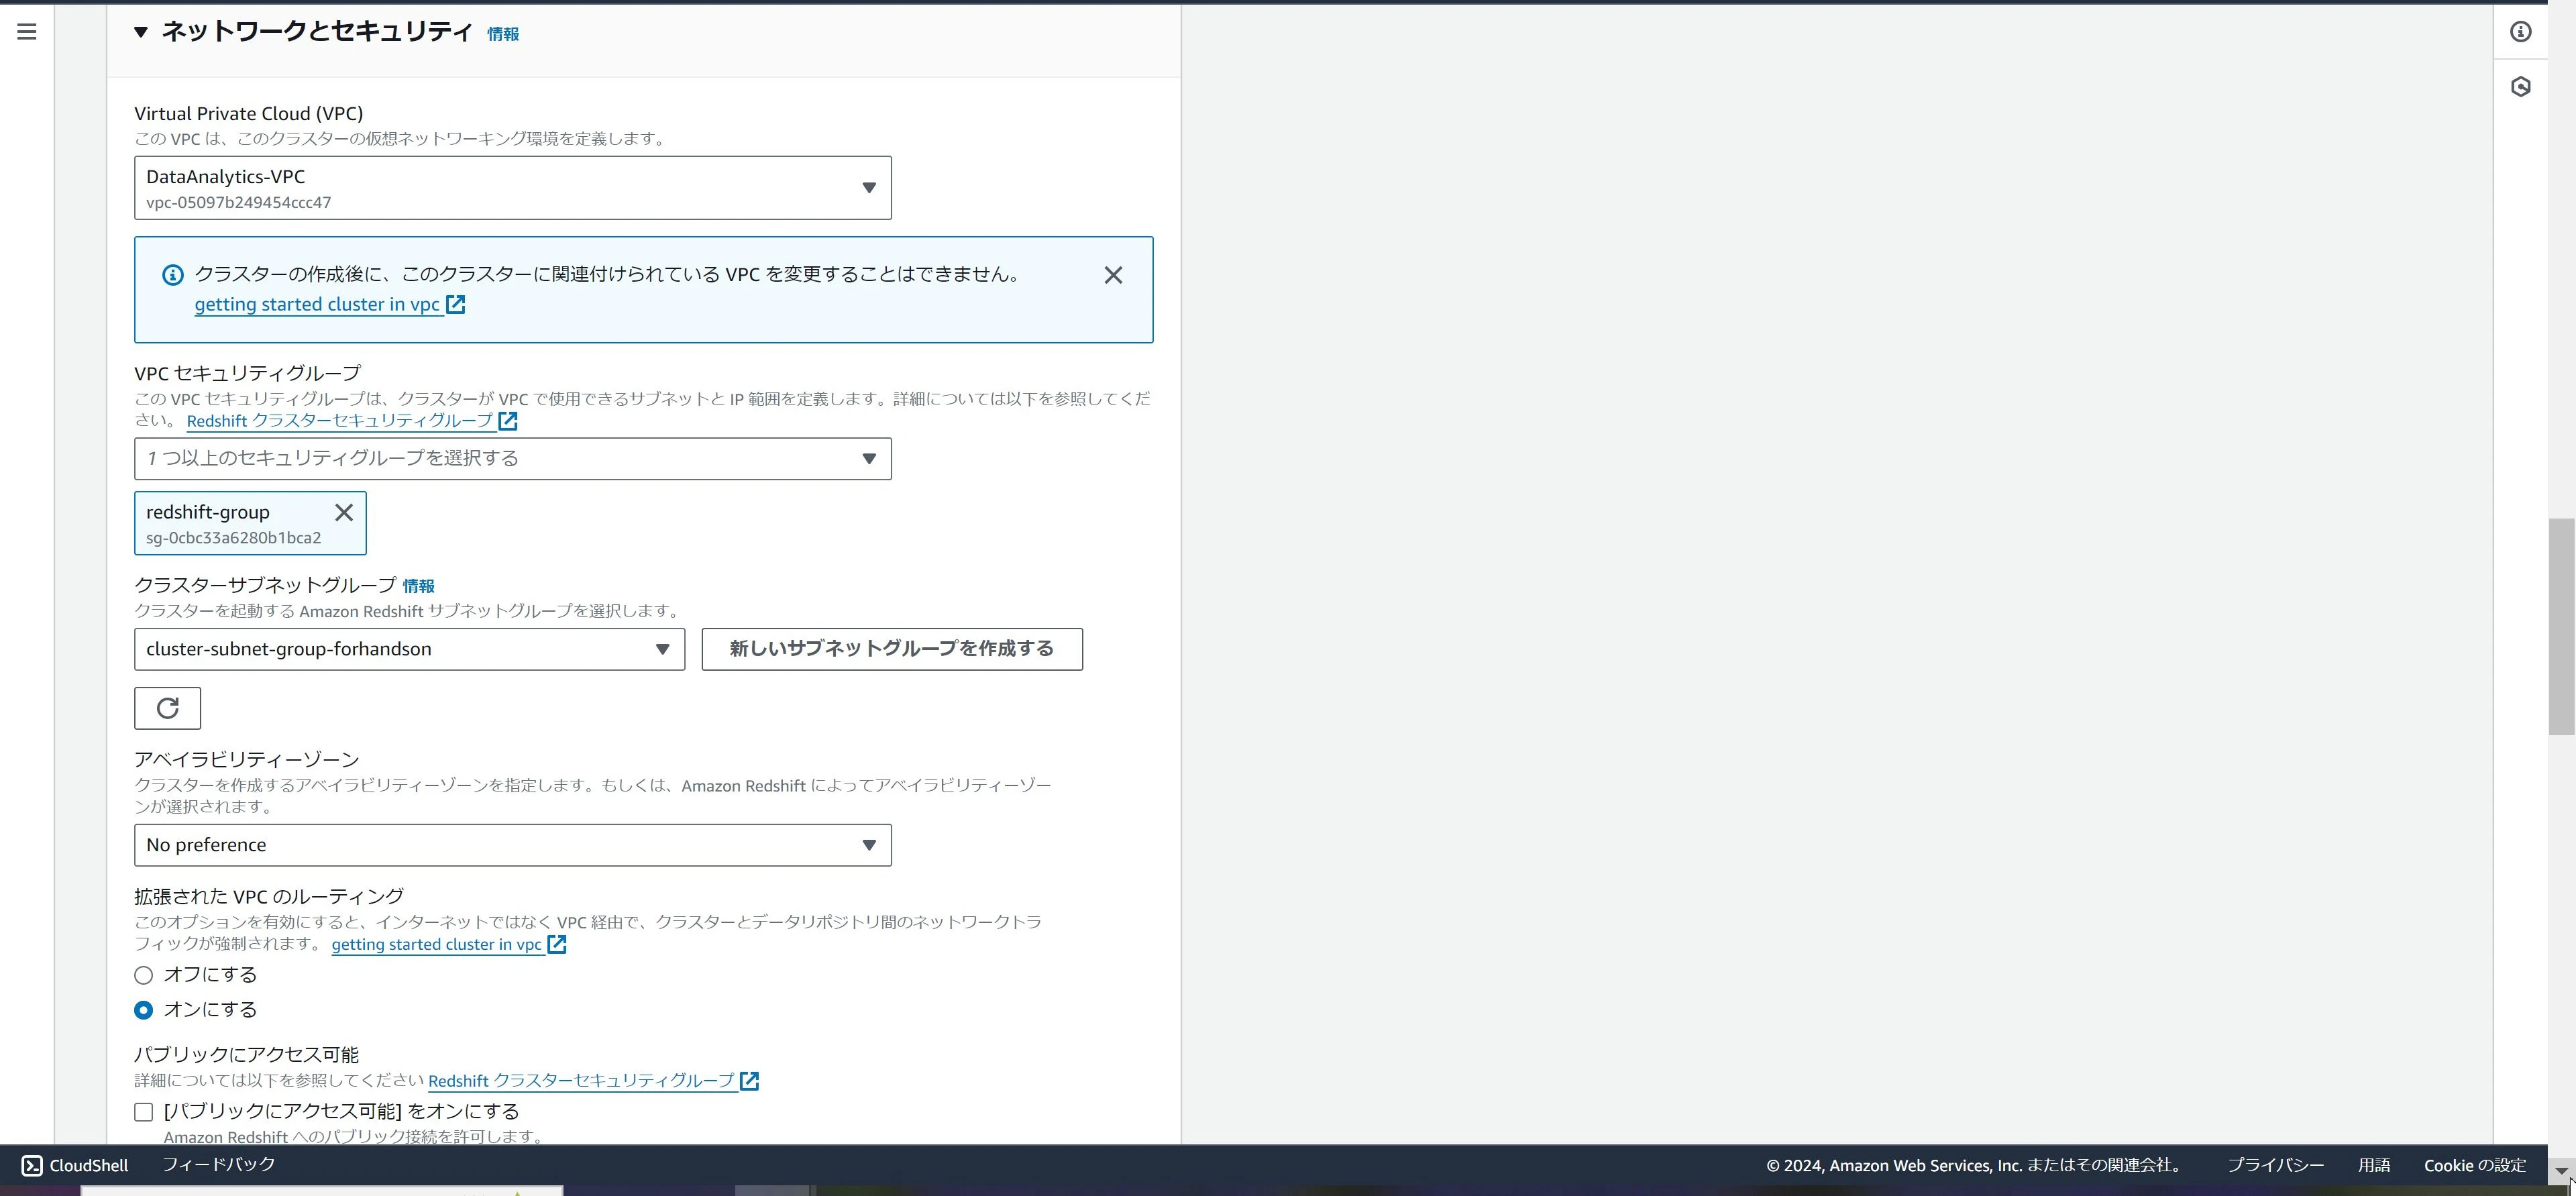This screenshot has height=1196, width=2576.
Task: Open getting started cluster in vpc link in alert
Action: pos(317,304)
